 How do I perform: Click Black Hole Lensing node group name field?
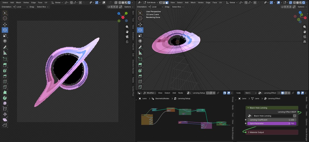tap(273, 116)
